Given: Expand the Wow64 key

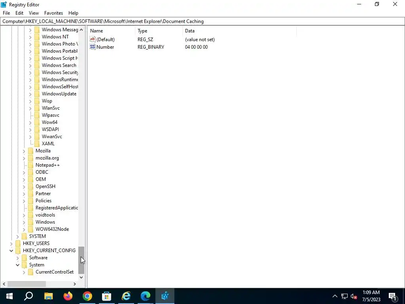Looking at the screenshot, I should (30, 122).
